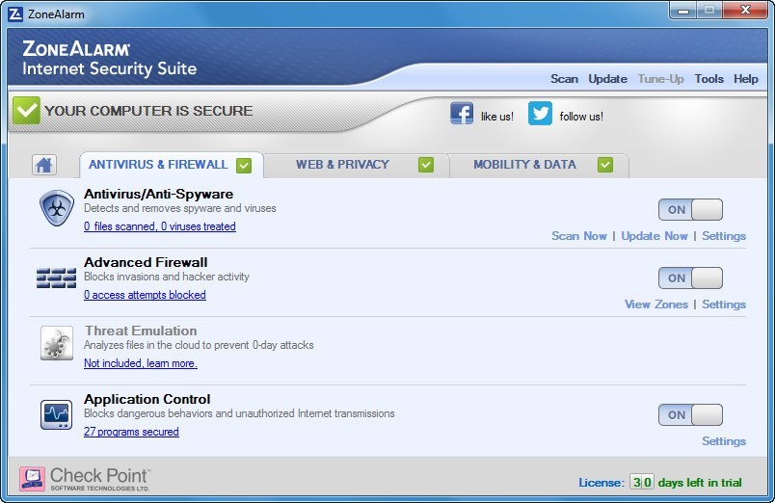
Task: Click the Advanced Firewall brick wall icon
Action: 56,278
